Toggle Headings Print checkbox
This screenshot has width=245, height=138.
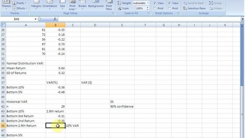(x=169, y=8)
